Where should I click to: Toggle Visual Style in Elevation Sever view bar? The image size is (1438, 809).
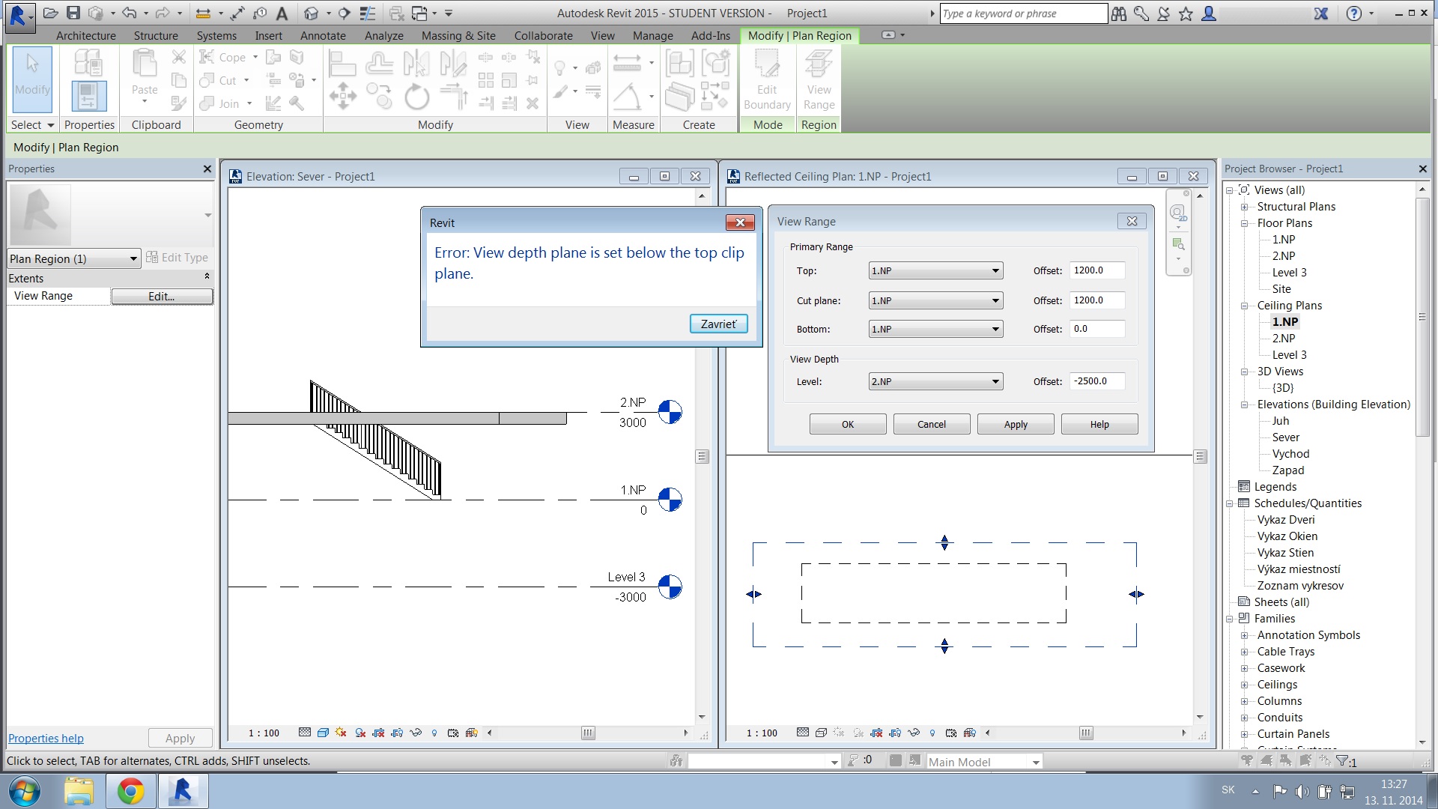[x=323, y=733]
